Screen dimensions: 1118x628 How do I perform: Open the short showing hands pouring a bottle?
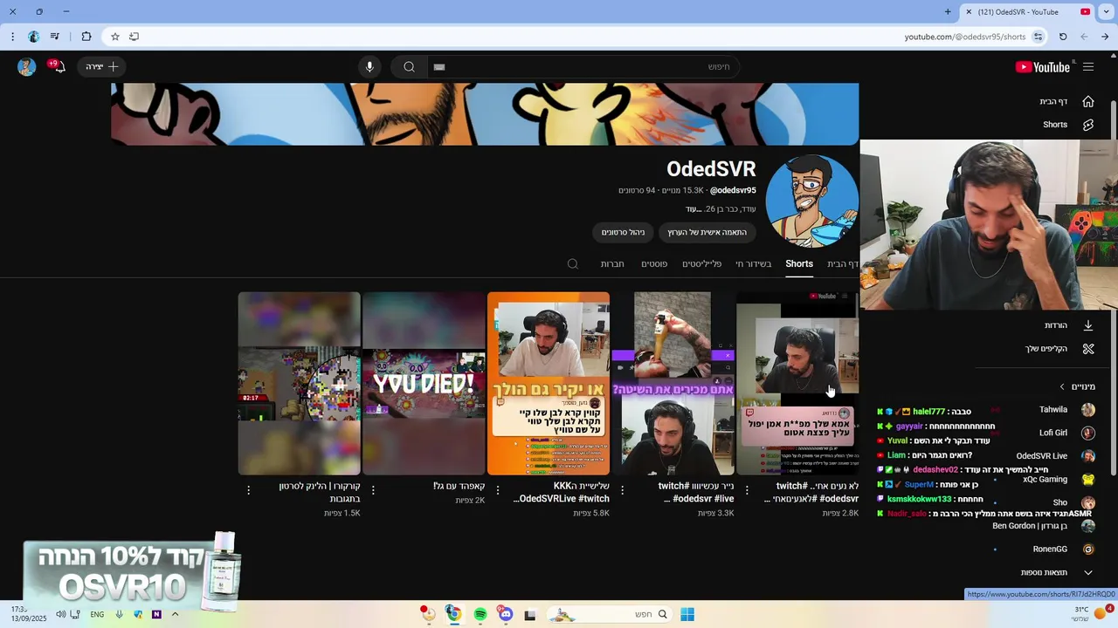(673, 384)
